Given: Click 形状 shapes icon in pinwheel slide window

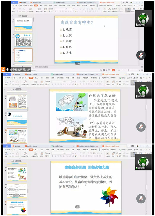Looking at the screenshot, I should pos(113,154).
